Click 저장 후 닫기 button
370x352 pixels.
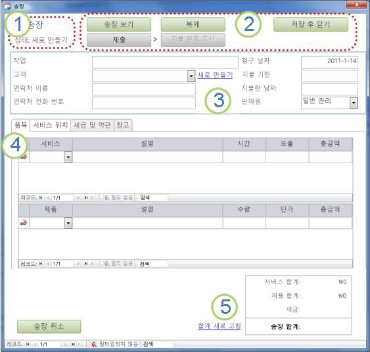[311, 24]
